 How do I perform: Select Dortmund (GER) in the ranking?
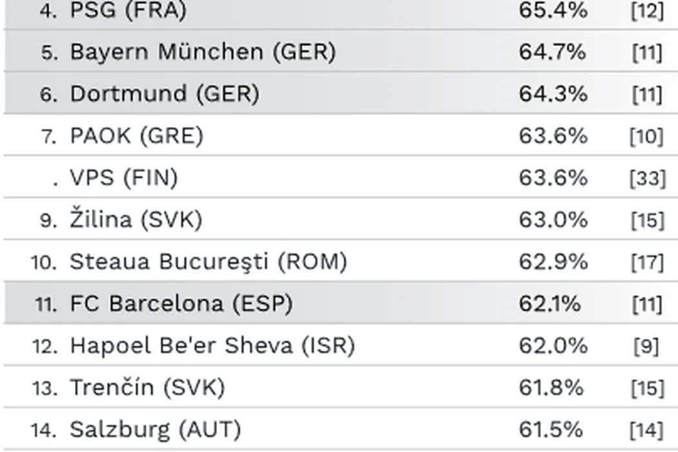tap(164, 94)
